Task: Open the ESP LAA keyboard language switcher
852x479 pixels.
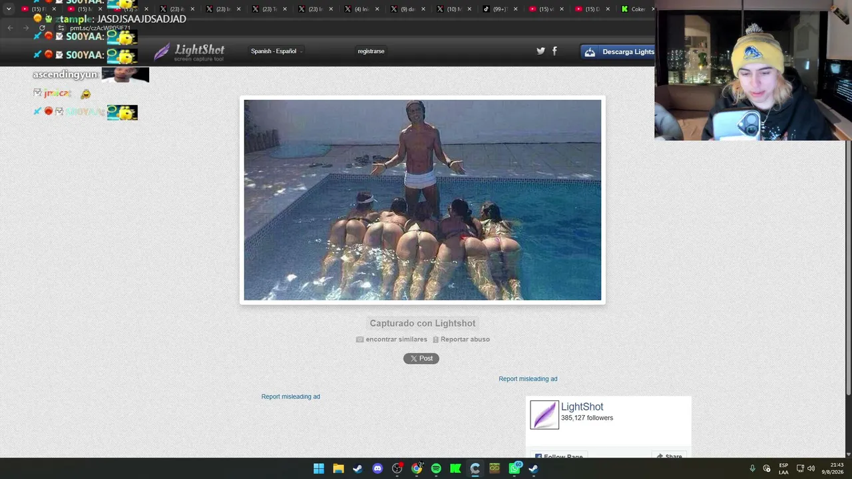Action: tap(783, 468)
